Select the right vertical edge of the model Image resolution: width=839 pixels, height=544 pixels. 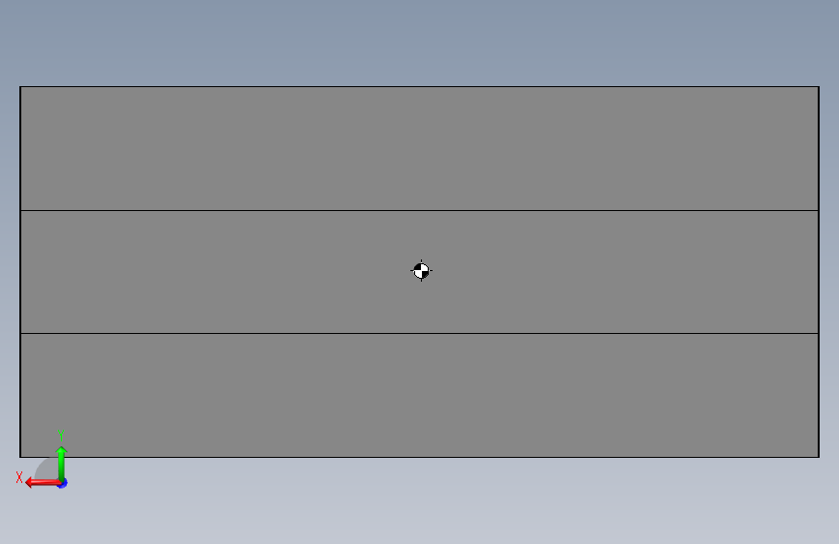coord(819,272)
